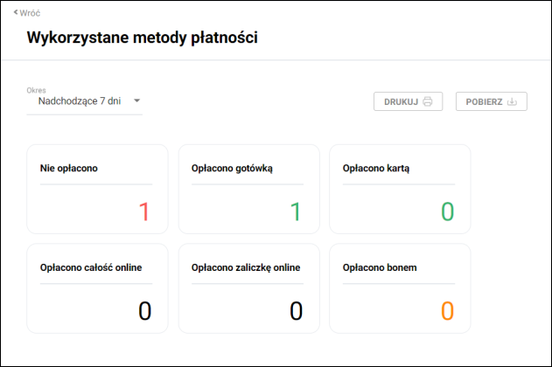Click the back chevron icon near Wróć

click(x=16, y=13)
